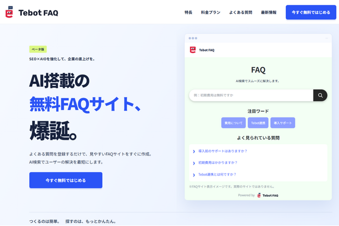Expand chevron beside 初期費用はかかりますか
The width and height of the screenshot is (339, 226).
[x=194, y=163]
